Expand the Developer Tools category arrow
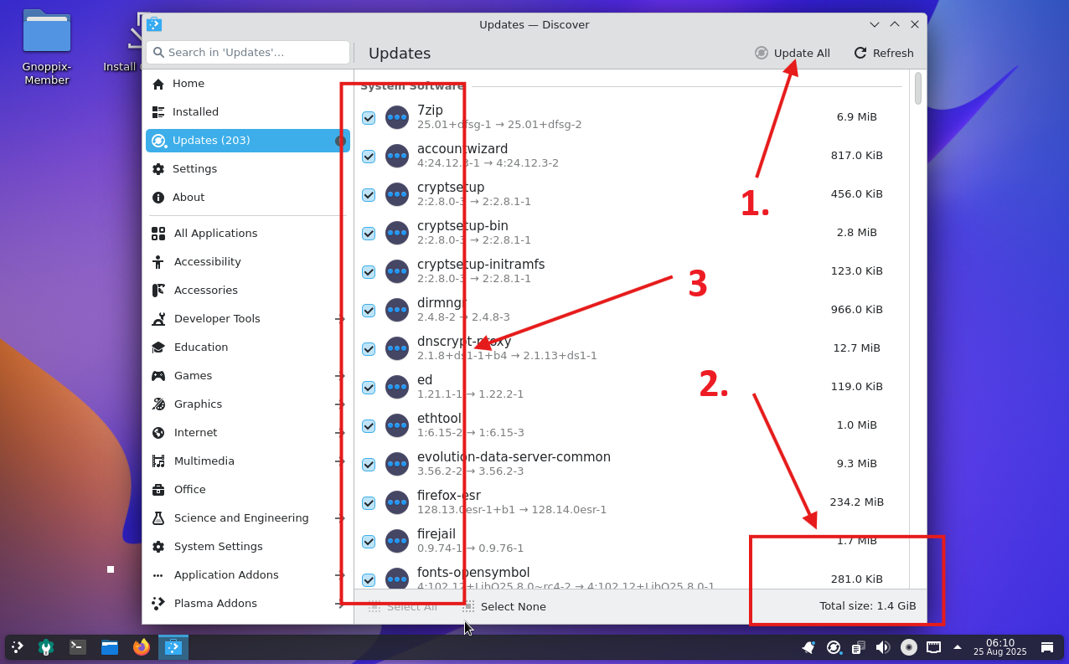The width and height of the screenshot is (1069, 664). click(x=339, y=319)
